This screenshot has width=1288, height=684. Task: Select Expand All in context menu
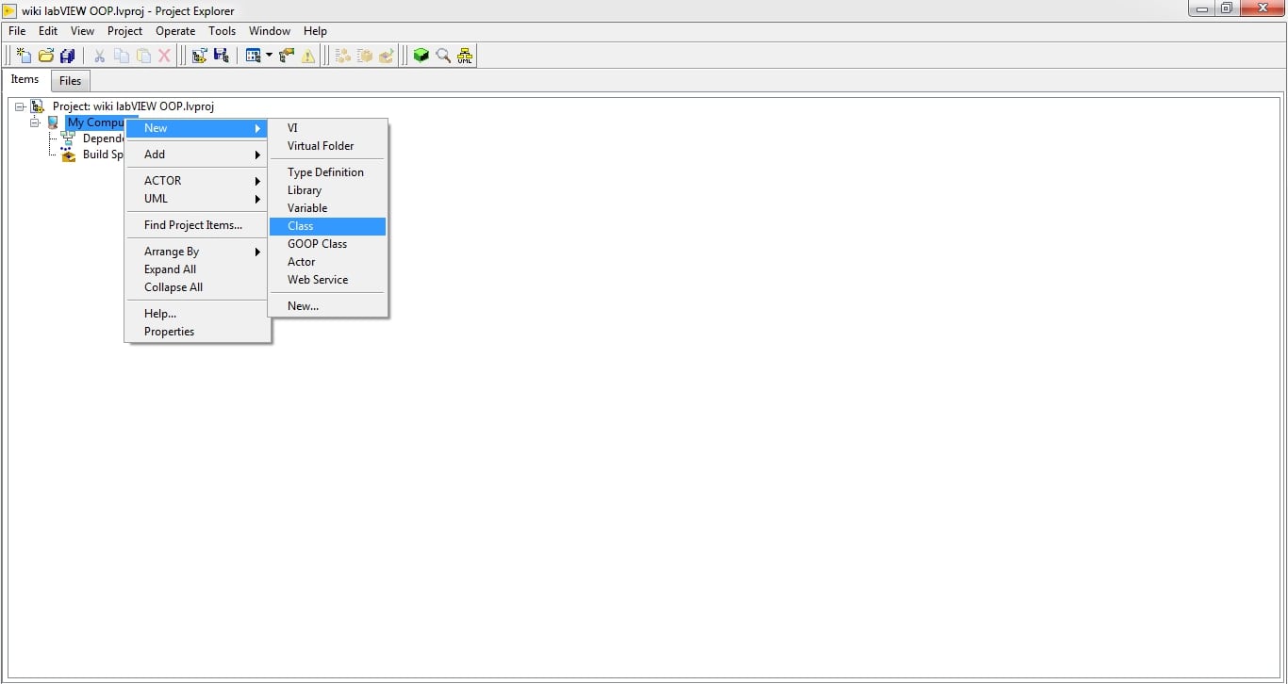198,269
